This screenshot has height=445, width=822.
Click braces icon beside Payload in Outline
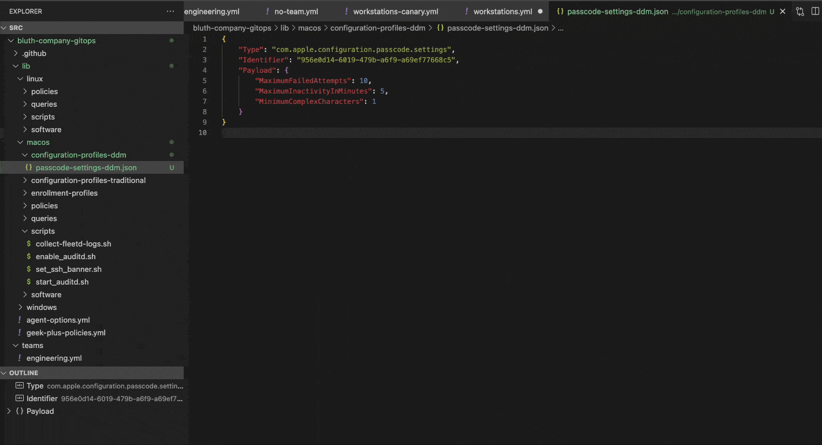tap(20, 411)
